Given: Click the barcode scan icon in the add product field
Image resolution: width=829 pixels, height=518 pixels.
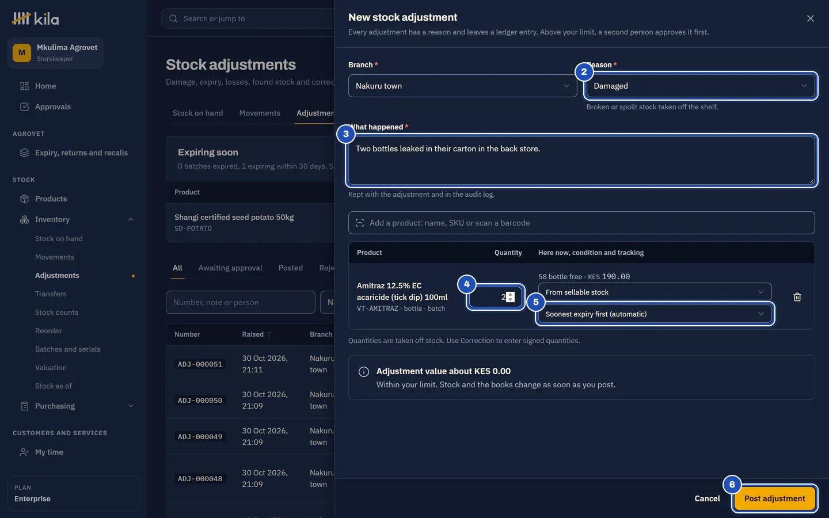Looking at the screenshot, I should click(360, 223).
